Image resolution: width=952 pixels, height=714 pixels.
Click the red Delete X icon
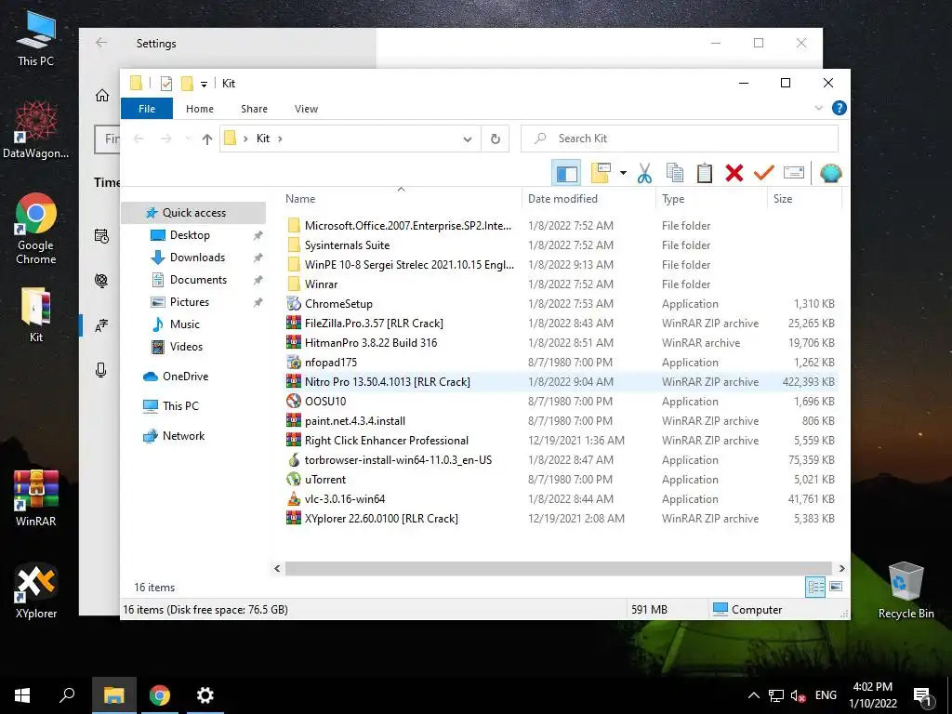click(734, 173)
